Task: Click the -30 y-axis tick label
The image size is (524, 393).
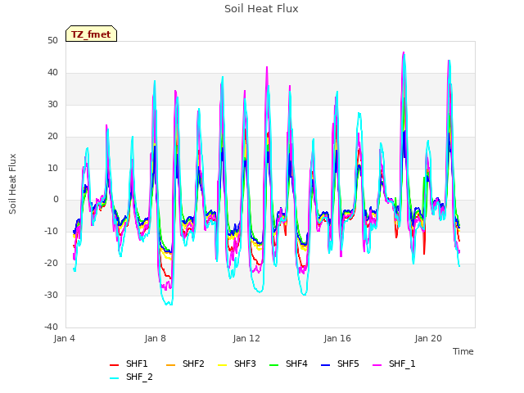Action: pos(52,295)
